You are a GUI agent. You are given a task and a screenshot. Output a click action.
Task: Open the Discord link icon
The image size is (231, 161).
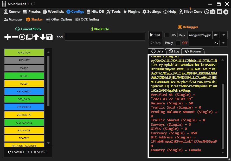click(219, 12)
